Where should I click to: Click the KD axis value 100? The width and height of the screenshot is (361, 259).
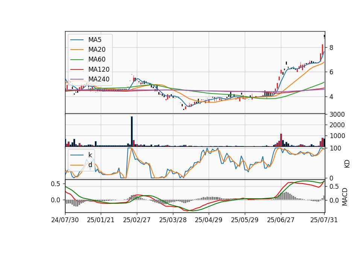(335, 148)
